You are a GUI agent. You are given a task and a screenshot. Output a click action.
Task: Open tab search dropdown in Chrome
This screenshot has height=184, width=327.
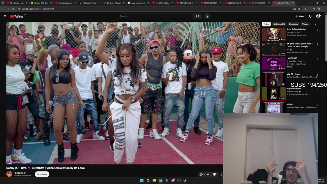click(x=3, y=3)
